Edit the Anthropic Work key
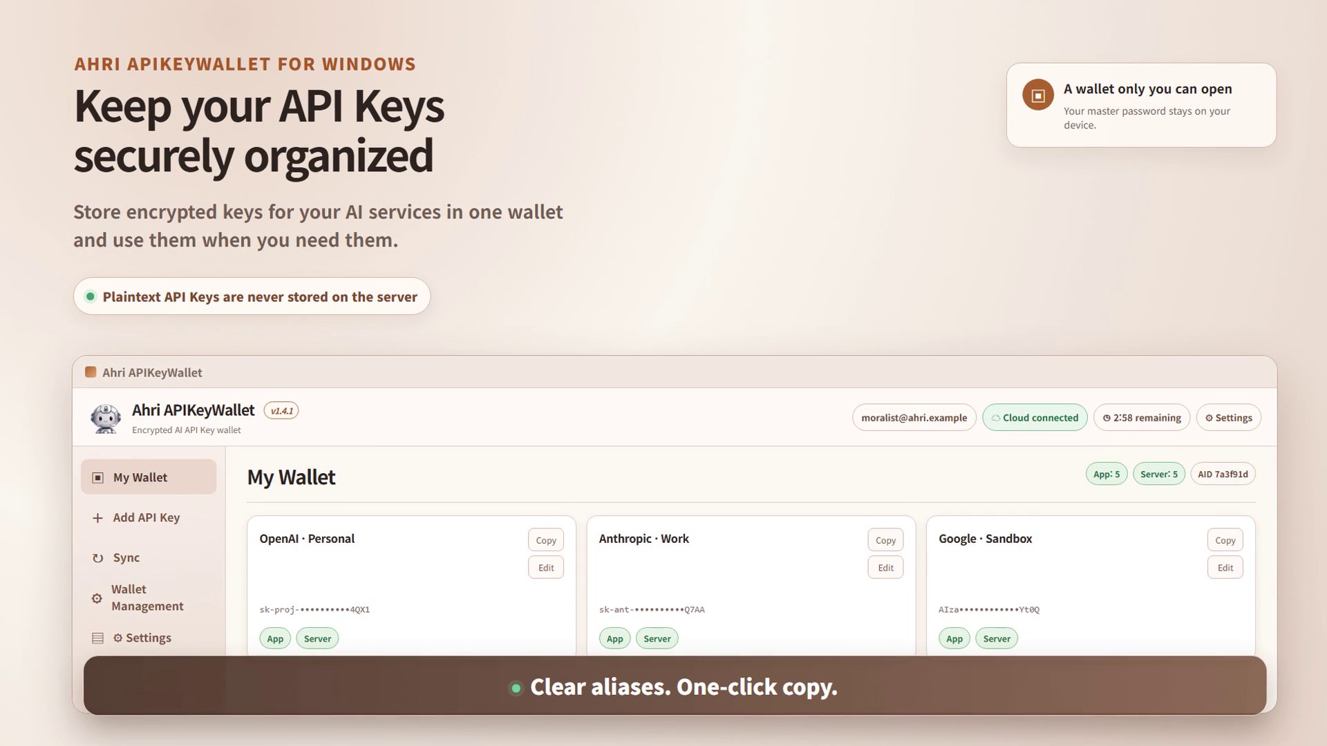 pyautogui.click(x=885, y=568)
